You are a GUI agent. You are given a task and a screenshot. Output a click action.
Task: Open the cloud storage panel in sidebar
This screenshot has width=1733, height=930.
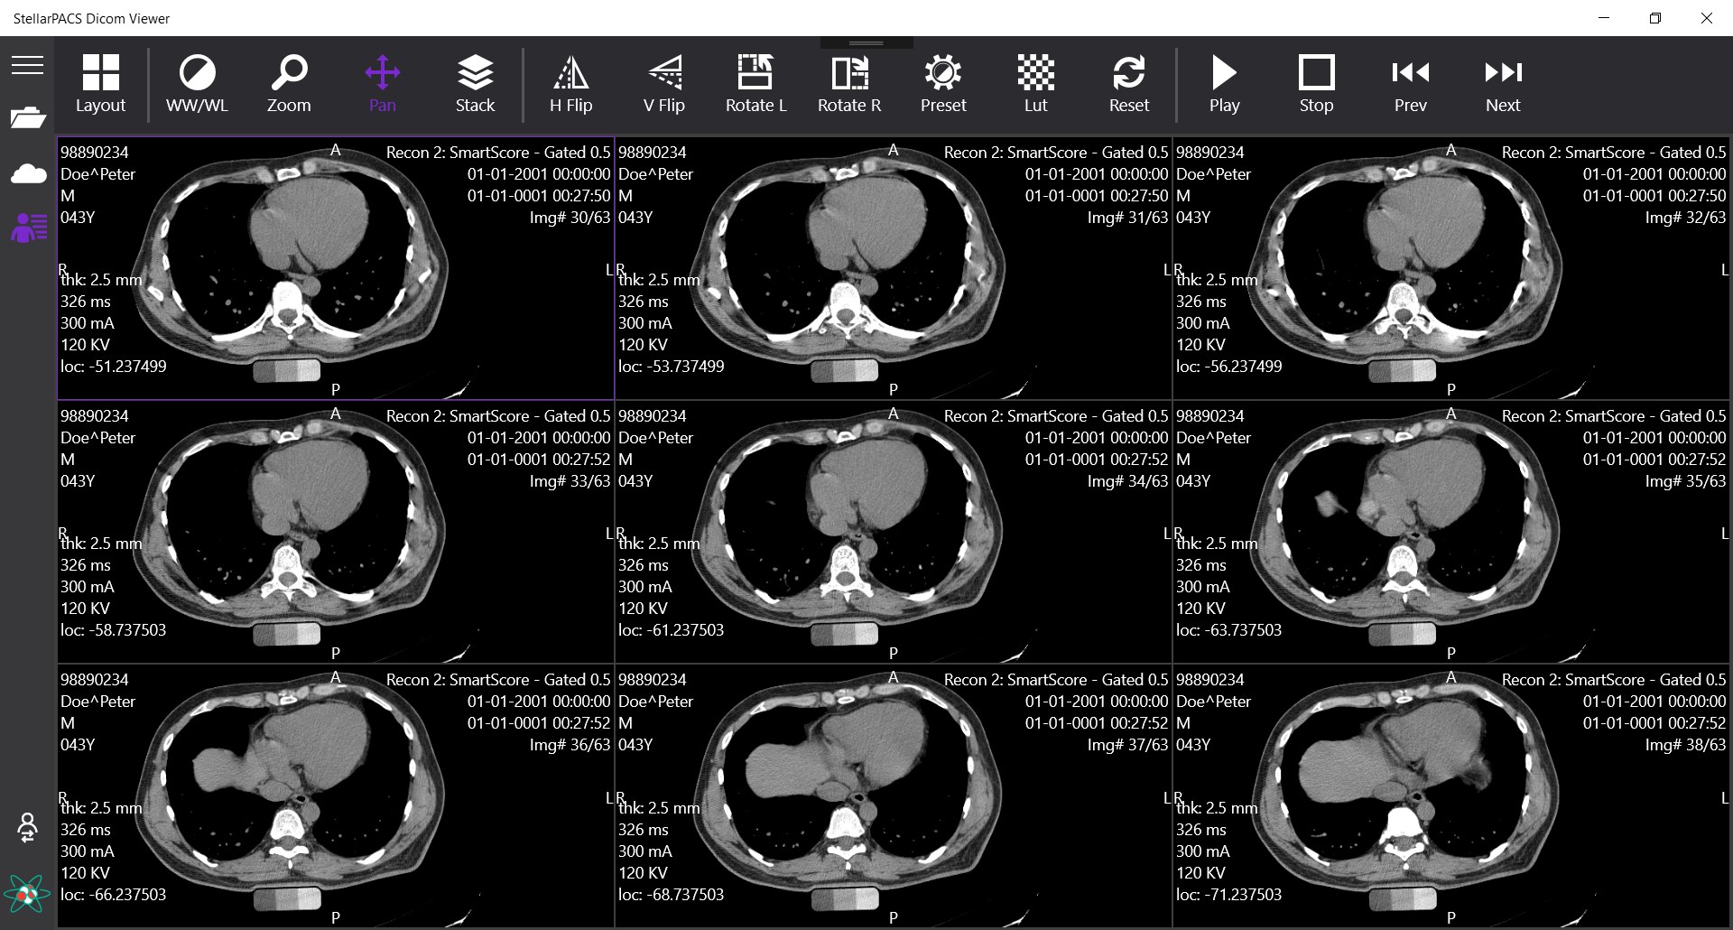[x=28, y=173]
